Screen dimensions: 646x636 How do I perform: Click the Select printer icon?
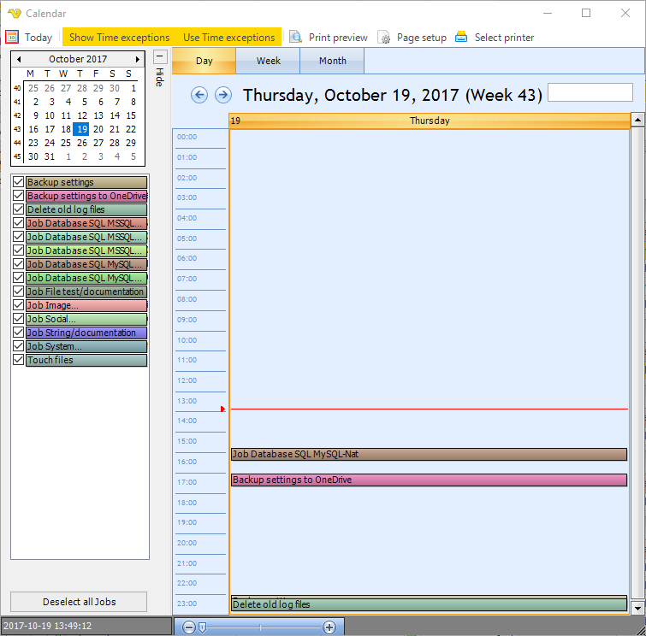coord(461,37)
